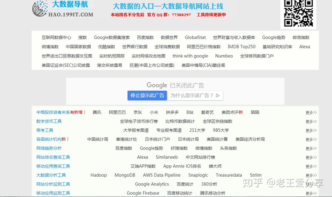Open 互联网数据中心 link
The width and height of the screenshot is (332, 197).
pos(56,37)
